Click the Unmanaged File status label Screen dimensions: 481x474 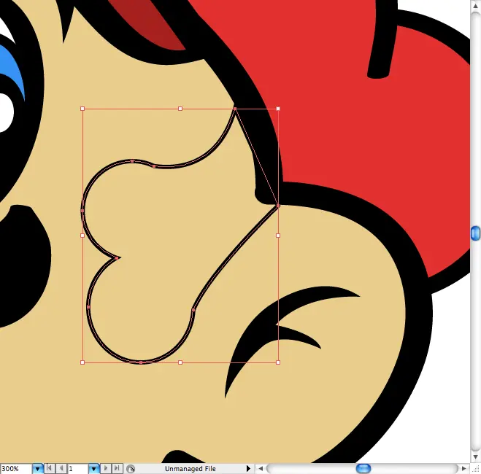(x=190, y=469)
